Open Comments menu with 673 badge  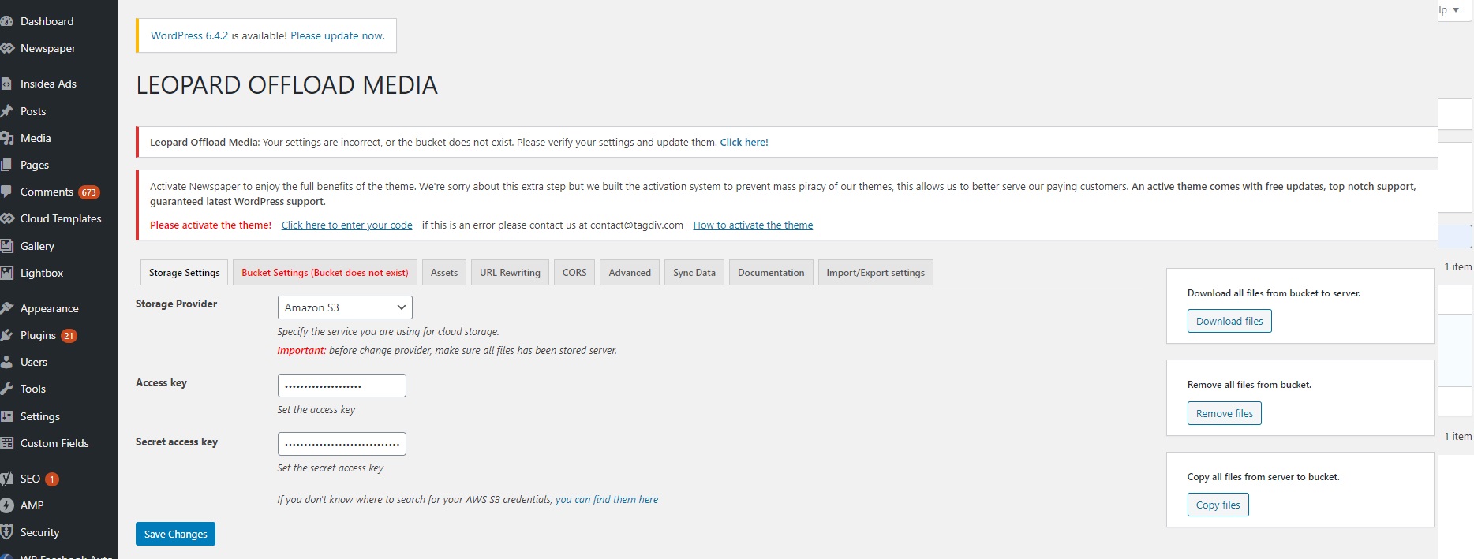coord(59,192)
